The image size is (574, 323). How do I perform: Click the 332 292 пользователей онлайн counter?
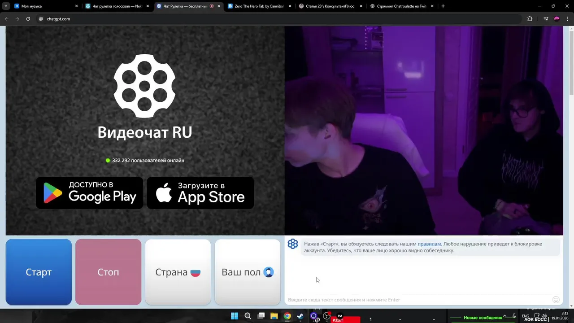coord(145,160)
